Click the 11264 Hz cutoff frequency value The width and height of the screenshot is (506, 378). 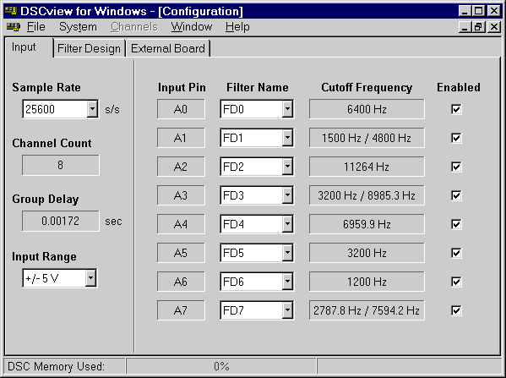point(367,167)
